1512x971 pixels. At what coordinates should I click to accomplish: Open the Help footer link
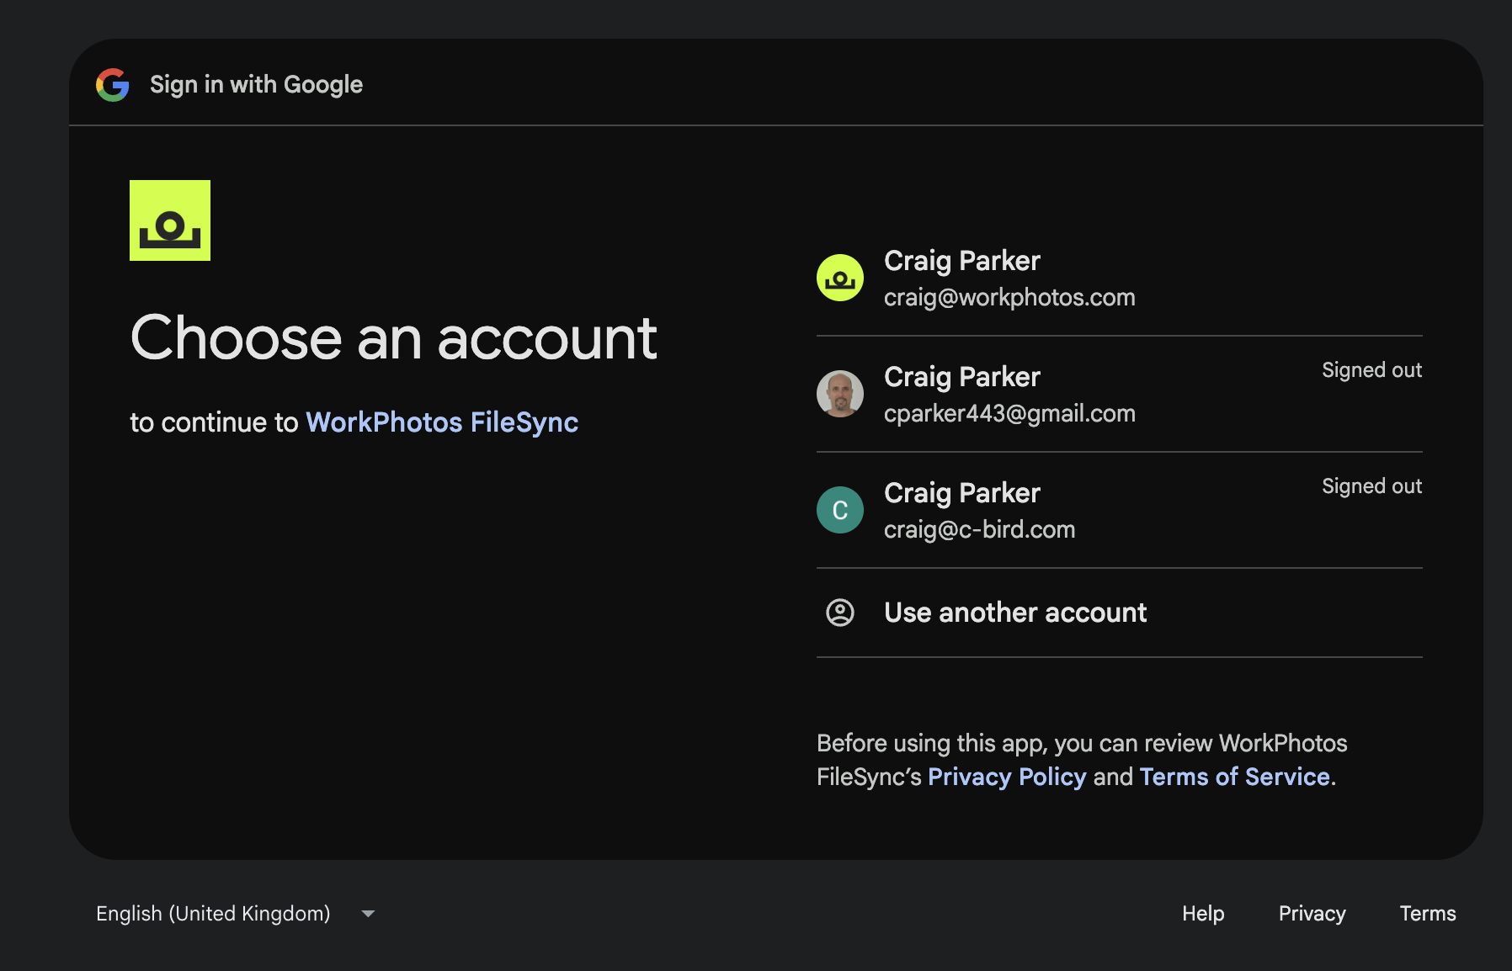coord(1203,914)
